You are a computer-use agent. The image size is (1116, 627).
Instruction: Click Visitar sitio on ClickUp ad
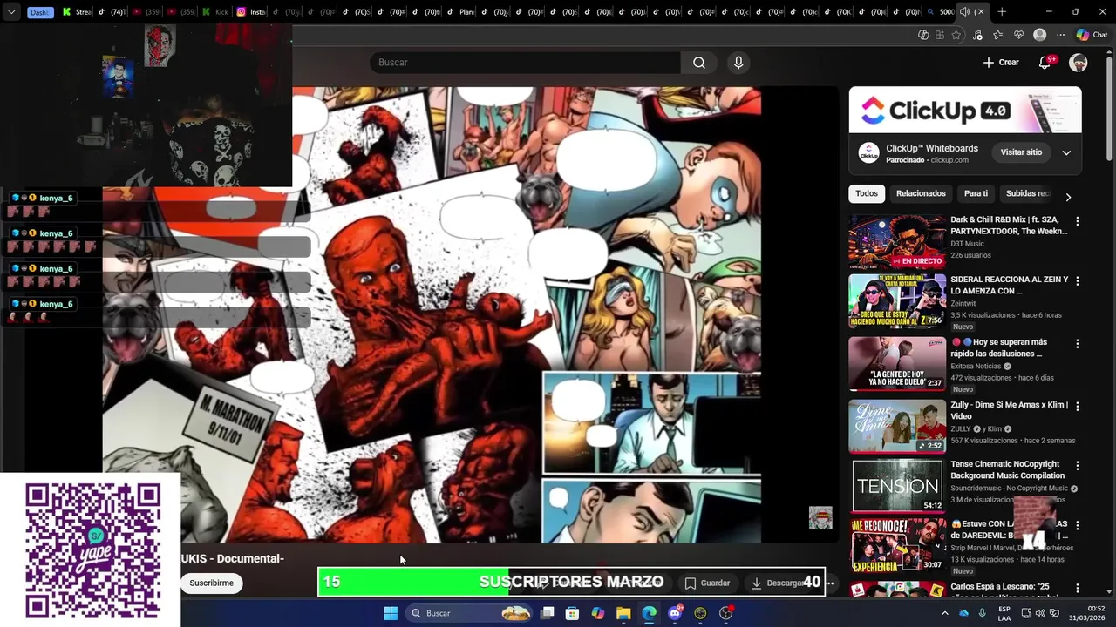coord(1021,152)
